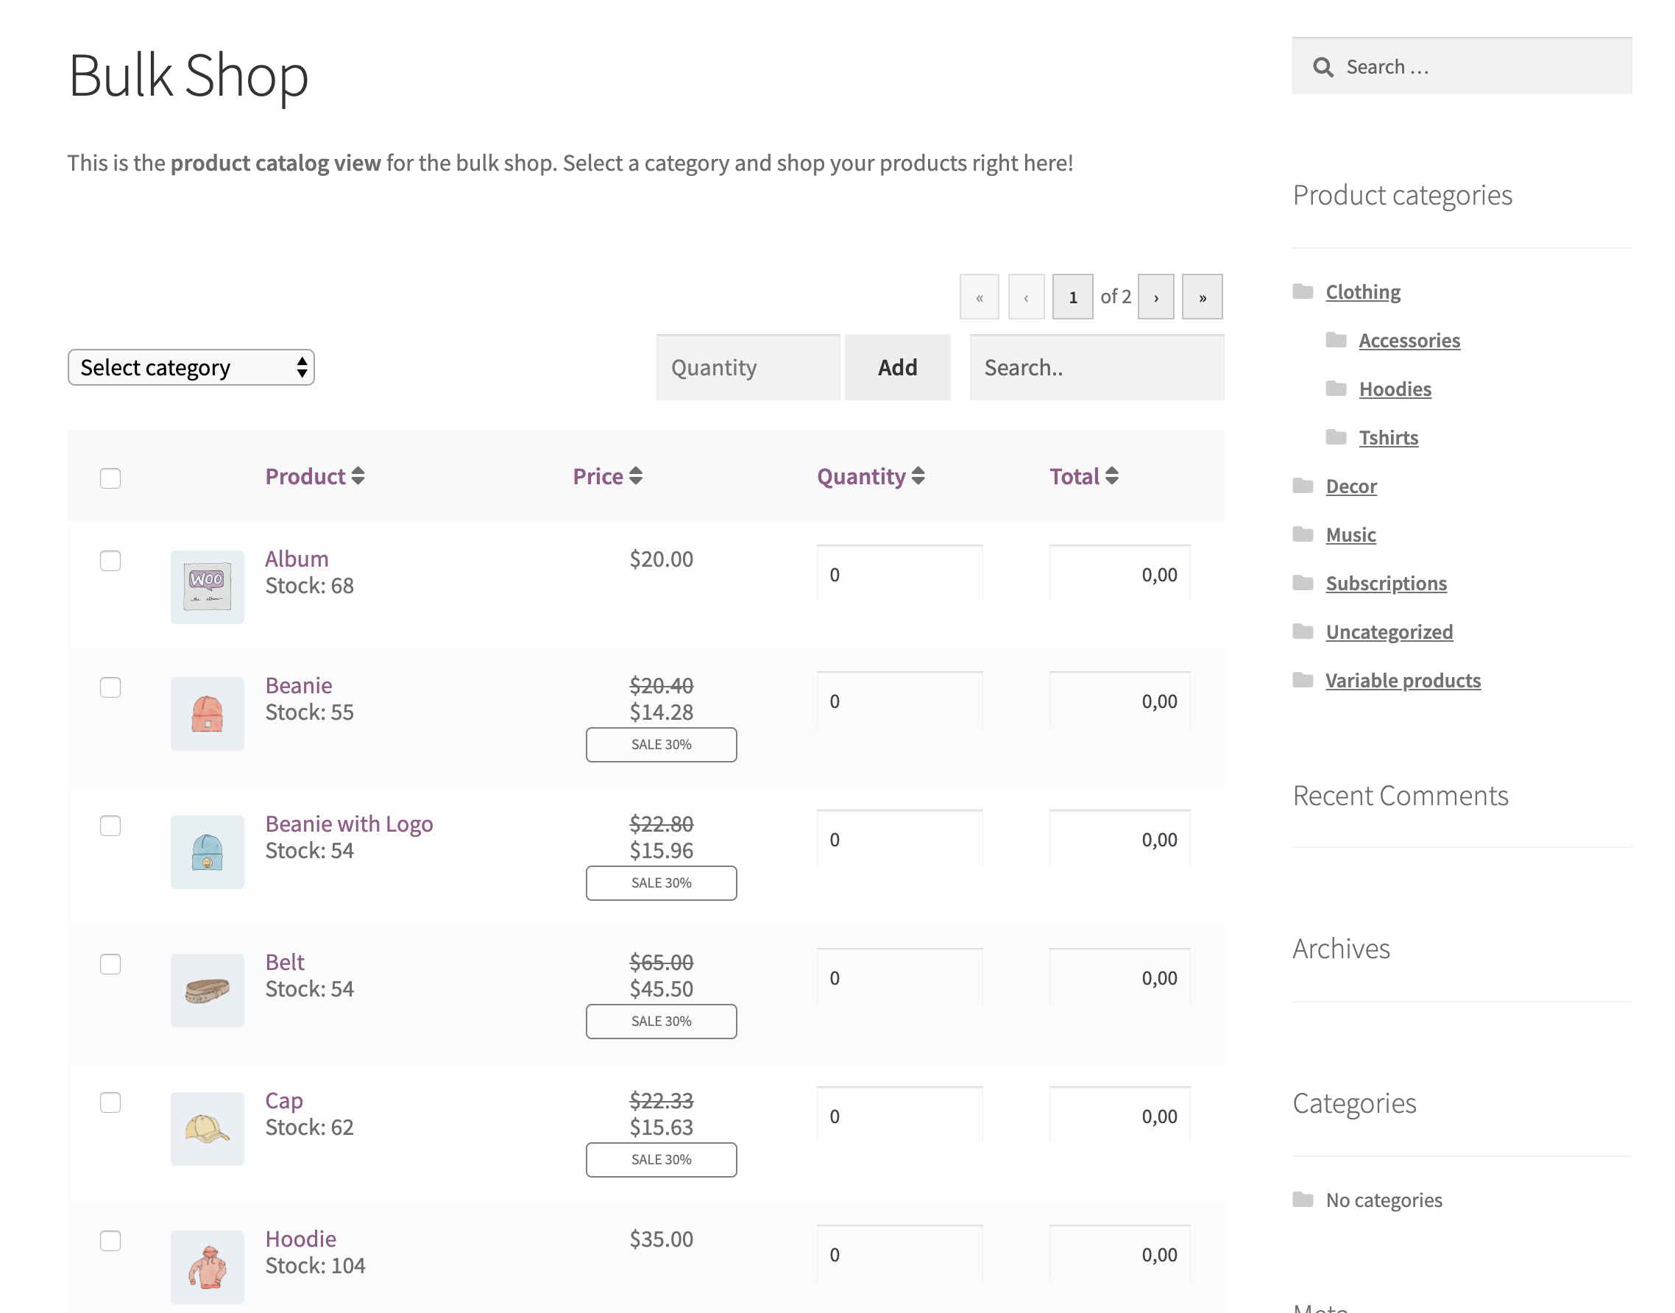
Task: Check the Beanie row checkbox
Action: pyautogui.click(x=110, y=687)
